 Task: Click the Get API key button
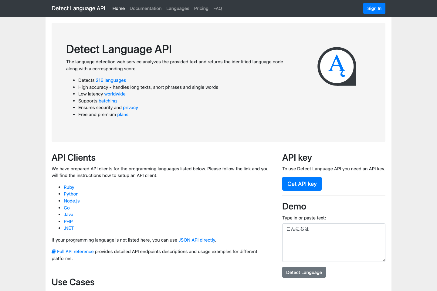click(302, 183)
